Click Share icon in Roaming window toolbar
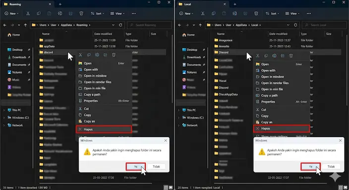The width and height of the screenshot is (349, 190). 70,13
